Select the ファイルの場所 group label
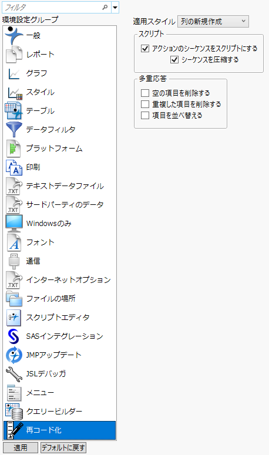 (51, 299)
